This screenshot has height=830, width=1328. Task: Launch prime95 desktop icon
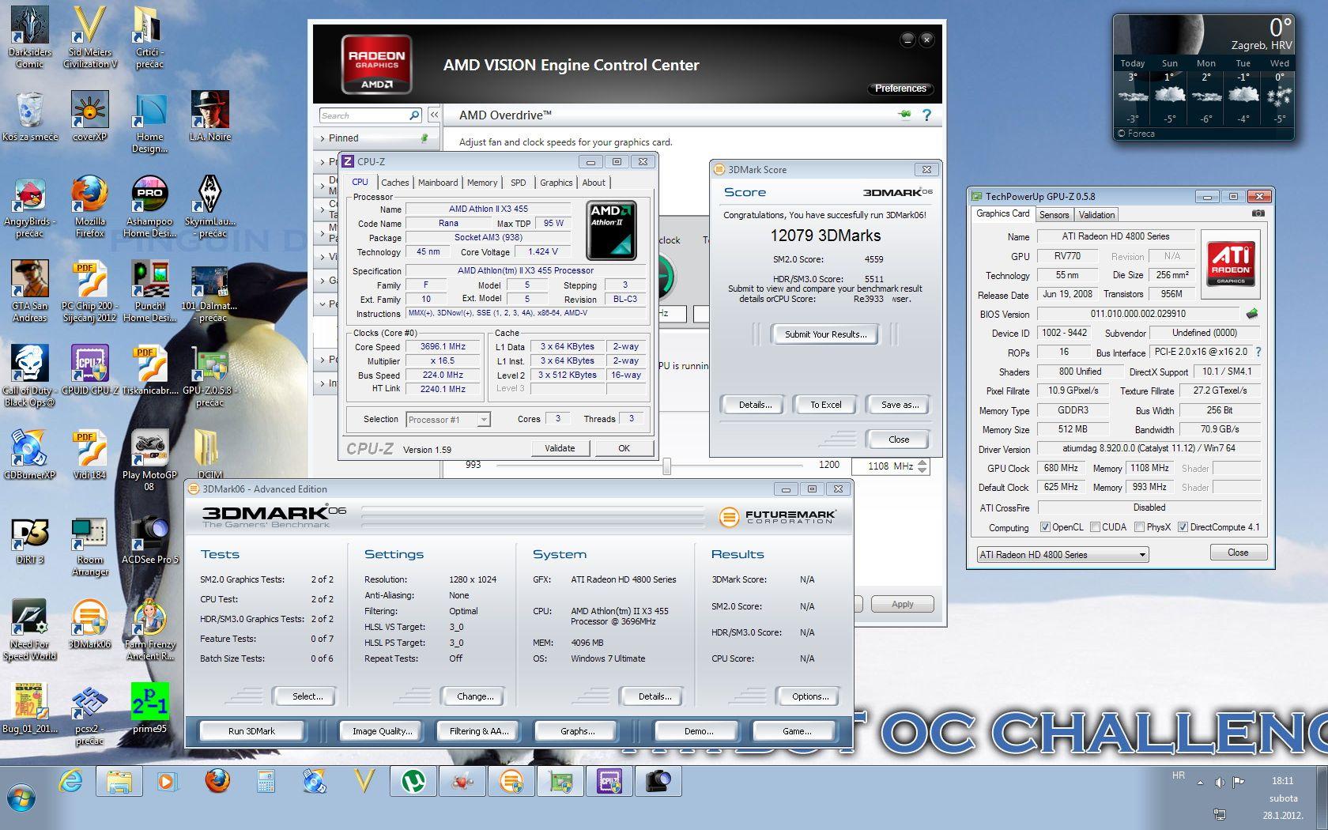pyautogui.click(x=149, y=708)
